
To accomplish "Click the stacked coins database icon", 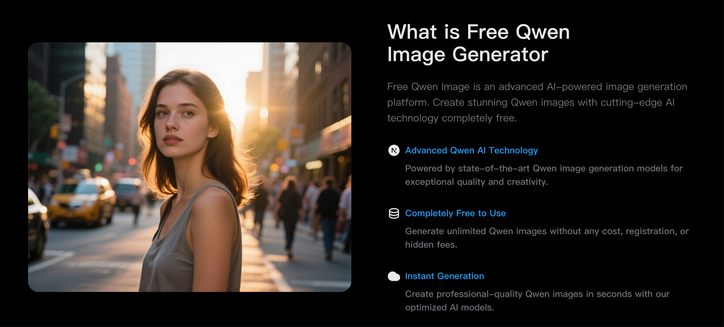I will tap(394, 213).
